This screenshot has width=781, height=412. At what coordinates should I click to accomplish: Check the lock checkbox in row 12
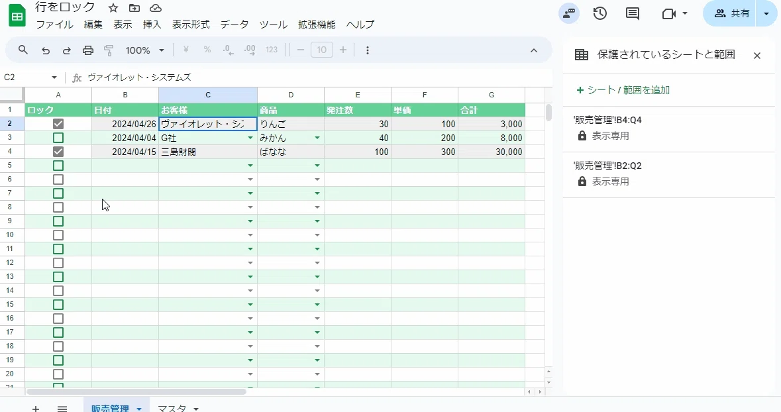pyautogui.click(x=58, y=262)
